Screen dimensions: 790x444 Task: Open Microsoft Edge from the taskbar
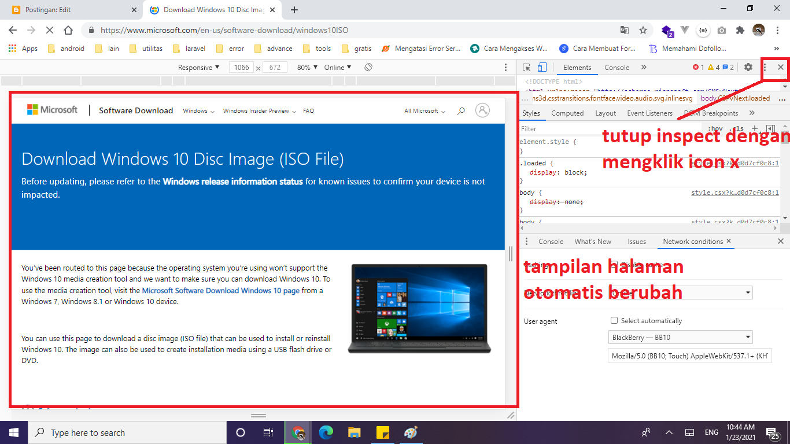point(327,432)
